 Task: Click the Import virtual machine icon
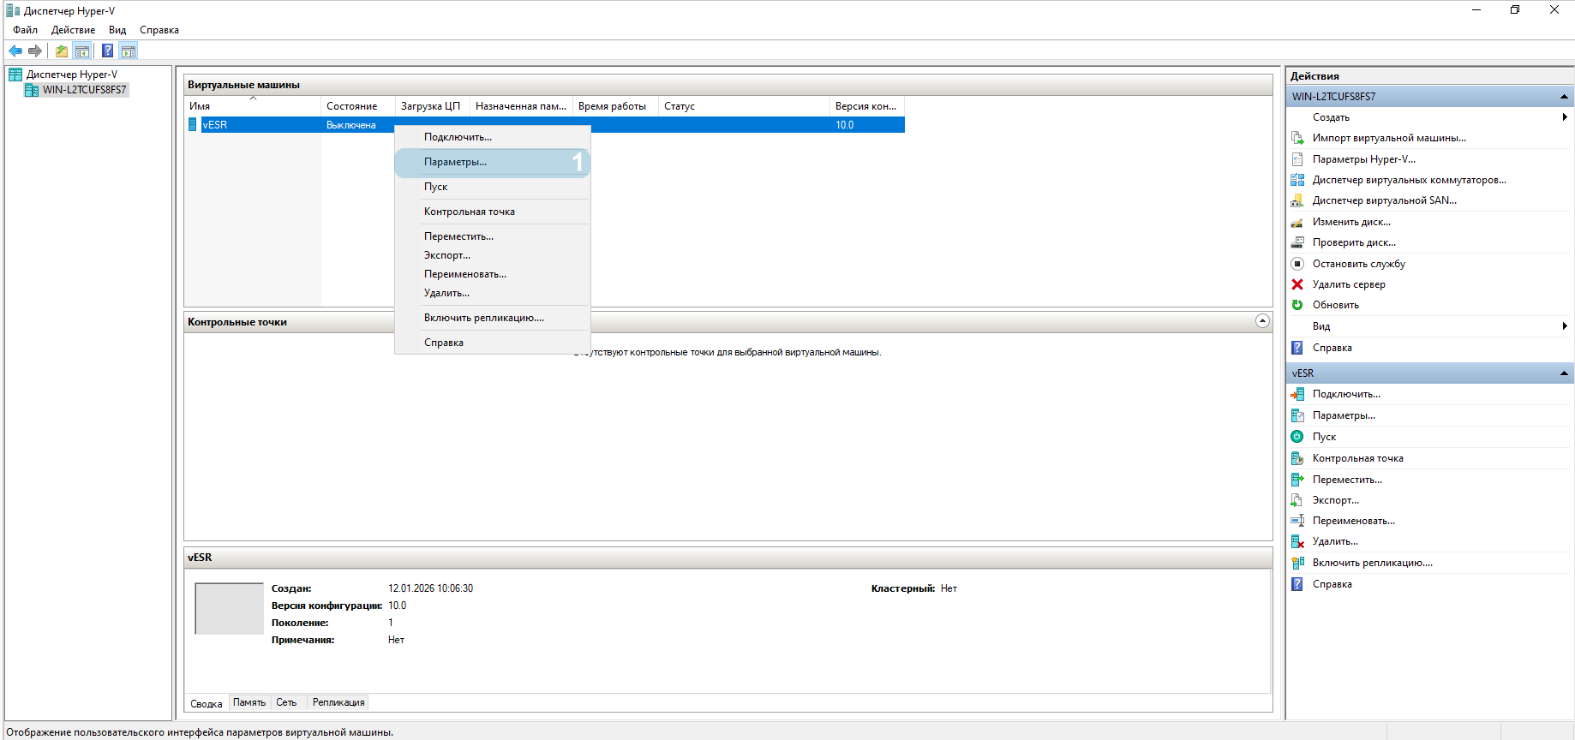point(1297,138)
